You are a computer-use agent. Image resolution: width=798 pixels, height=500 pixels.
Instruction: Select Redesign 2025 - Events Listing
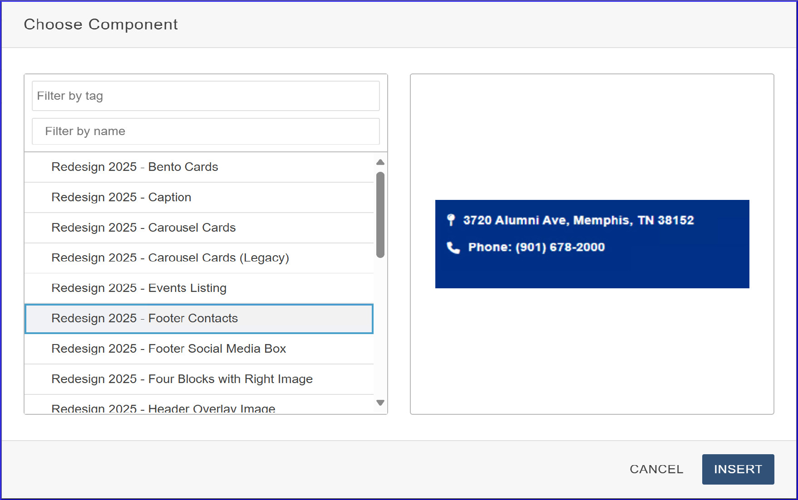point(139,288)
